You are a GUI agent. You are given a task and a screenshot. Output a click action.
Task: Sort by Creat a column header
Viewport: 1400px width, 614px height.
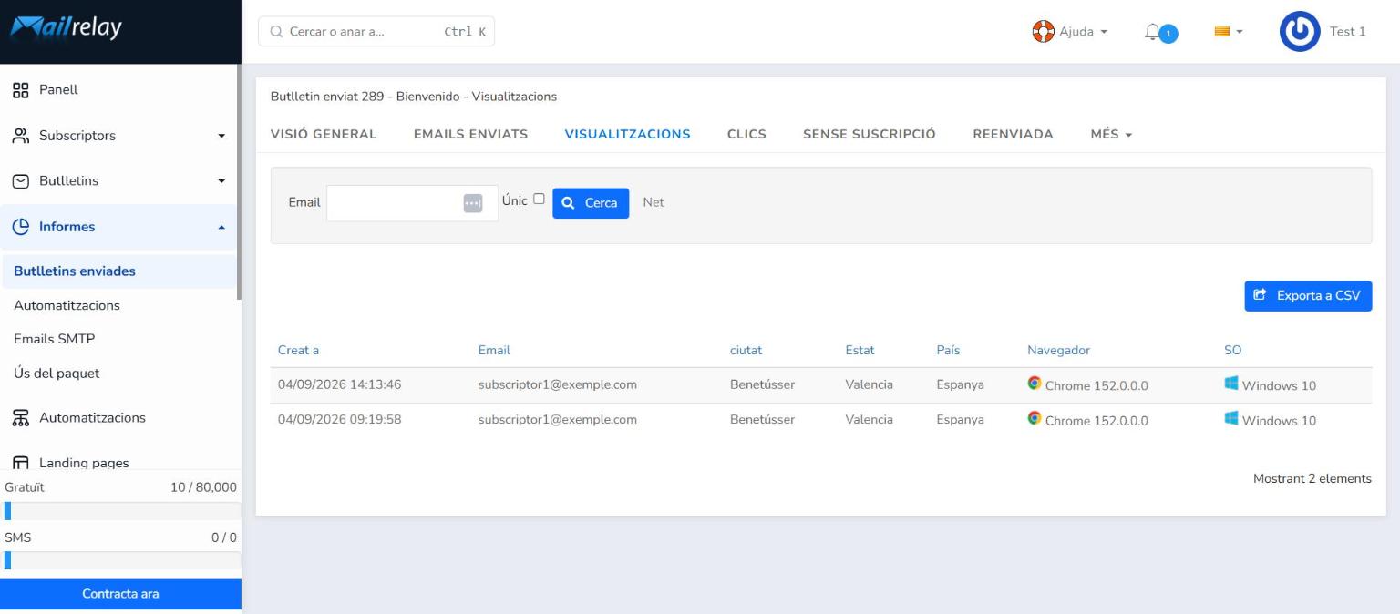[x=298, y=351]
